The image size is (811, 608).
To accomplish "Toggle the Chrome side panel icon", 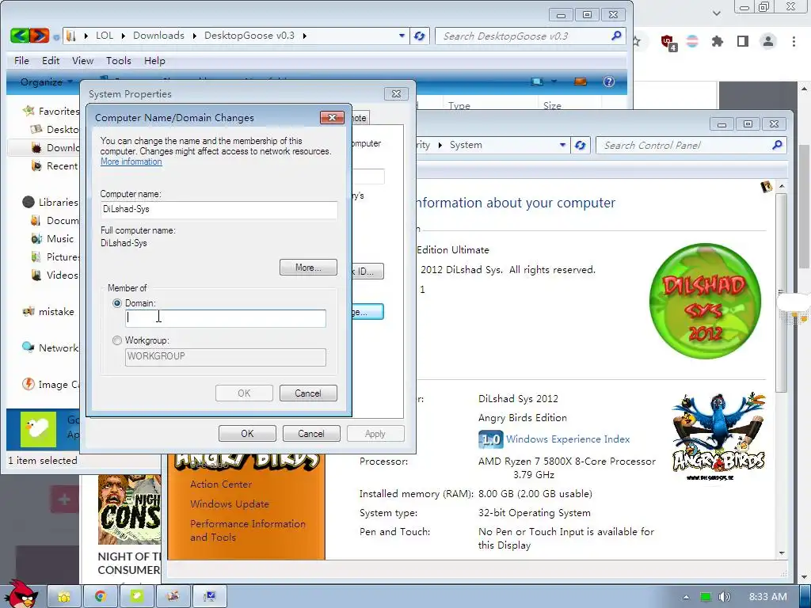I will pos(743,41).
